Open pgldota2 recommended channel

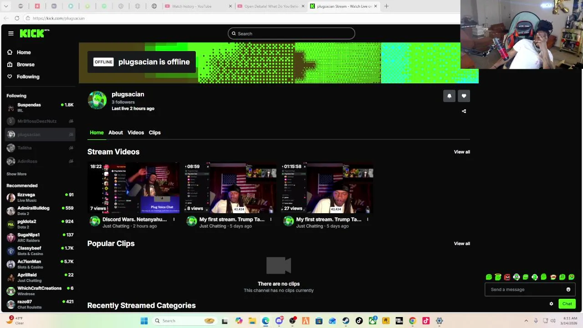tap(40, 224)
